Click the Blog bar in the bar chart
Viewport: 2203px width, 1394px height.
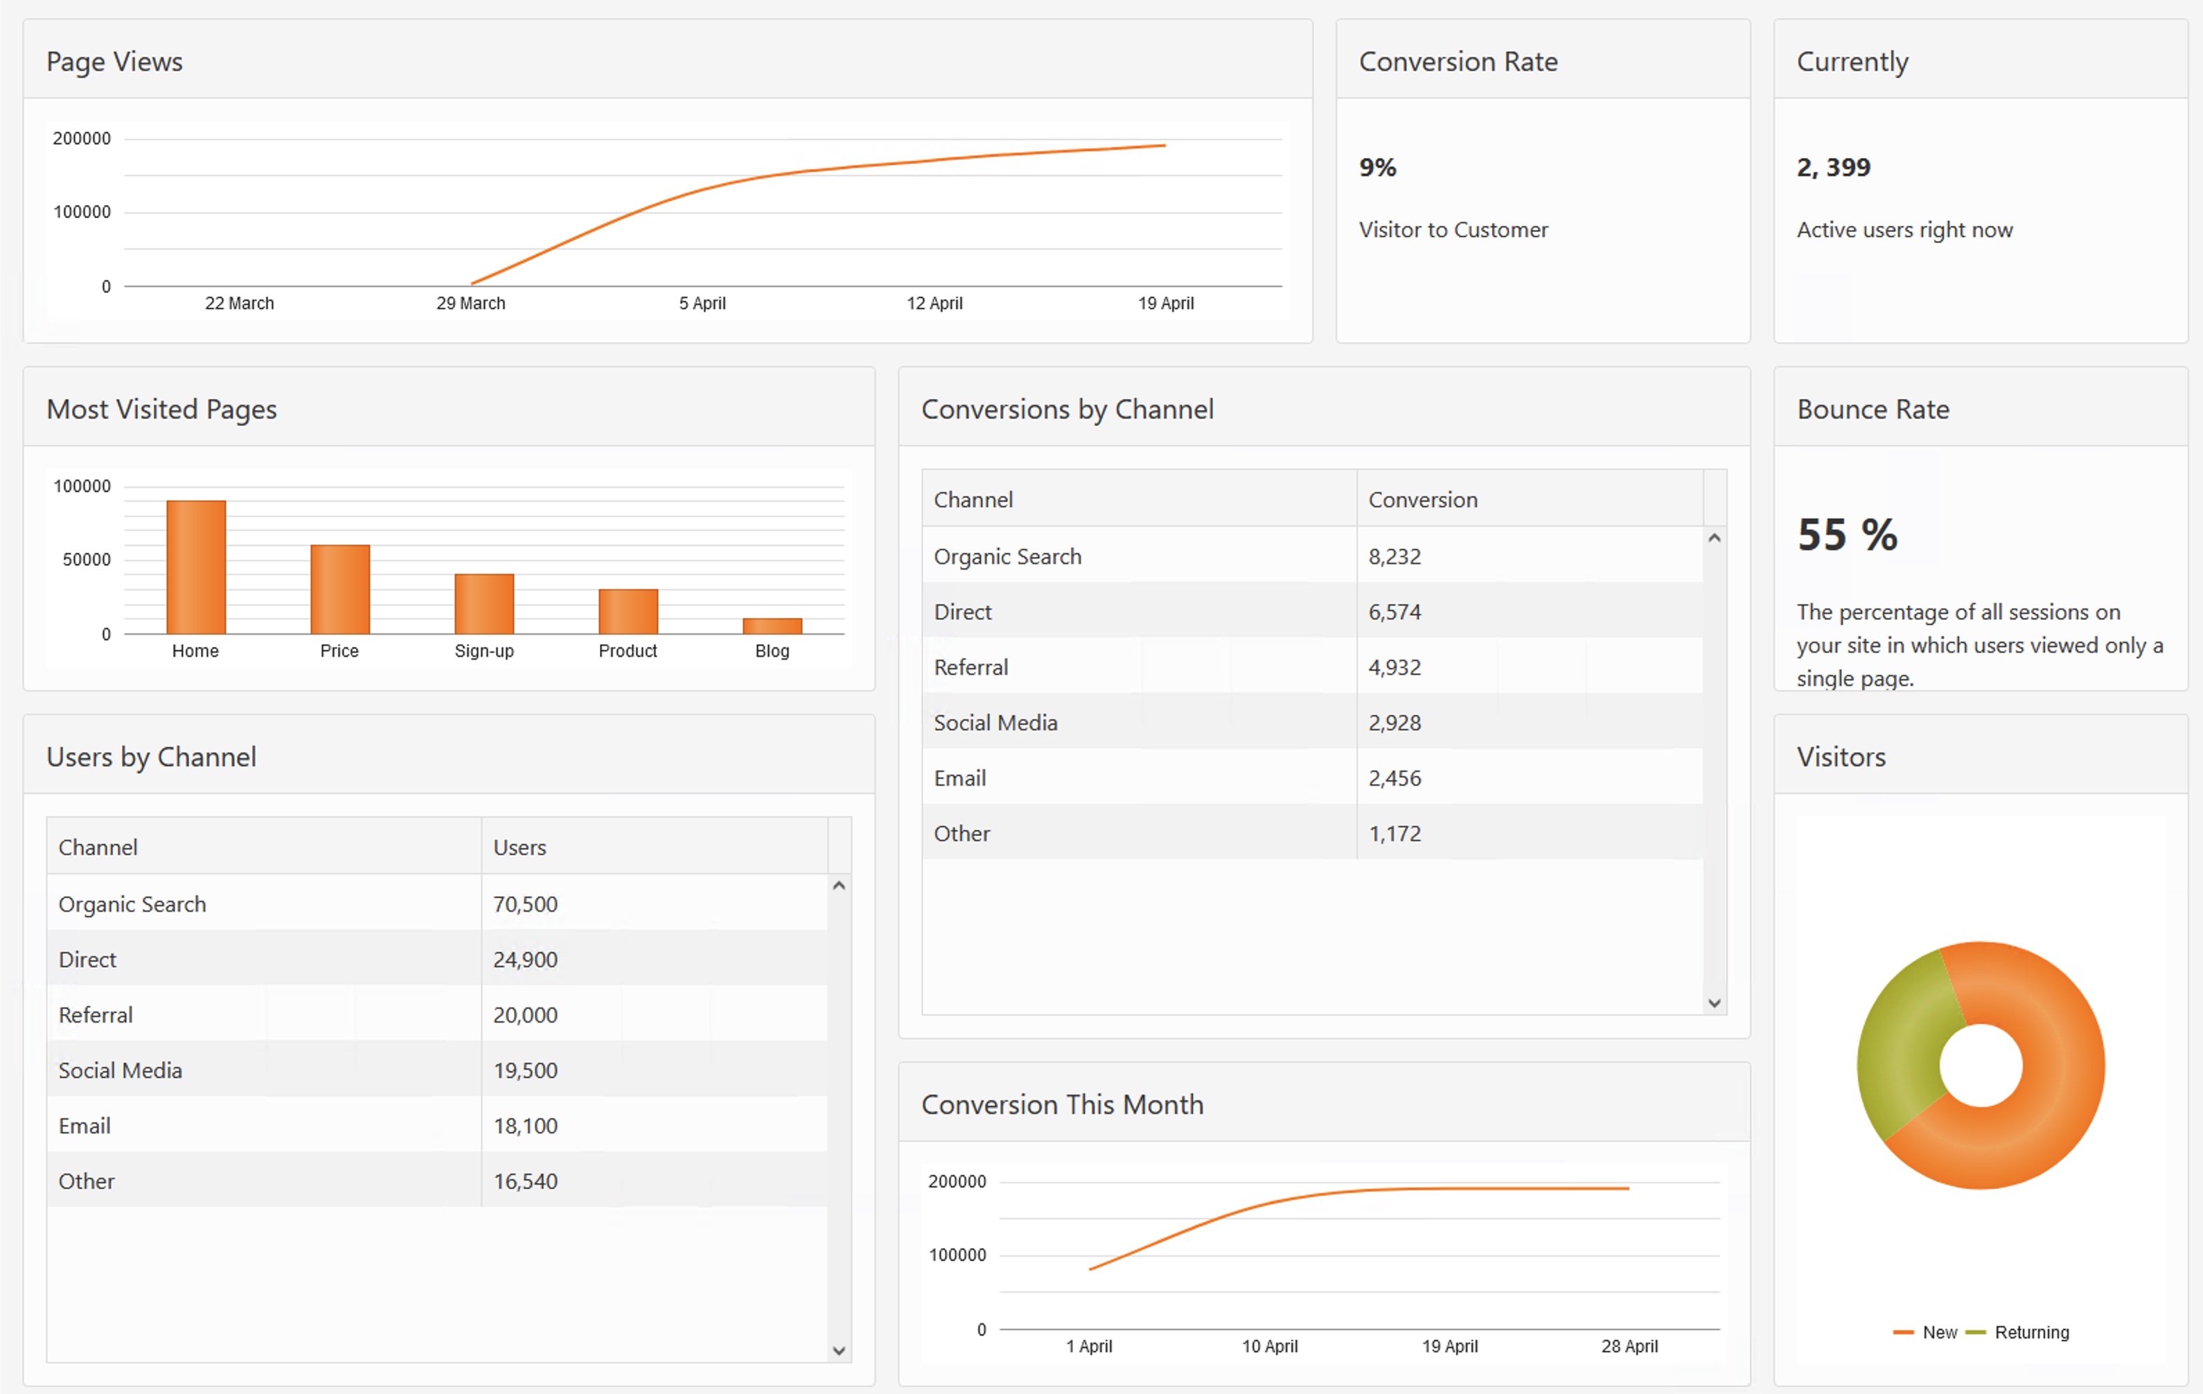click(x=772, y=626)
